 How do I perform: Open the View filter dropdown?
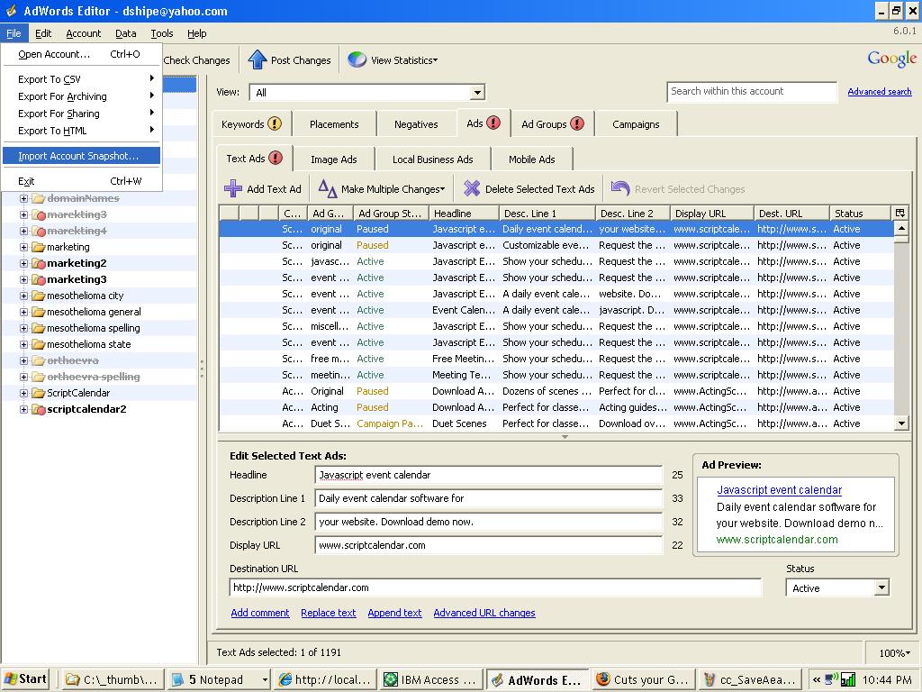tap(477, 93)
